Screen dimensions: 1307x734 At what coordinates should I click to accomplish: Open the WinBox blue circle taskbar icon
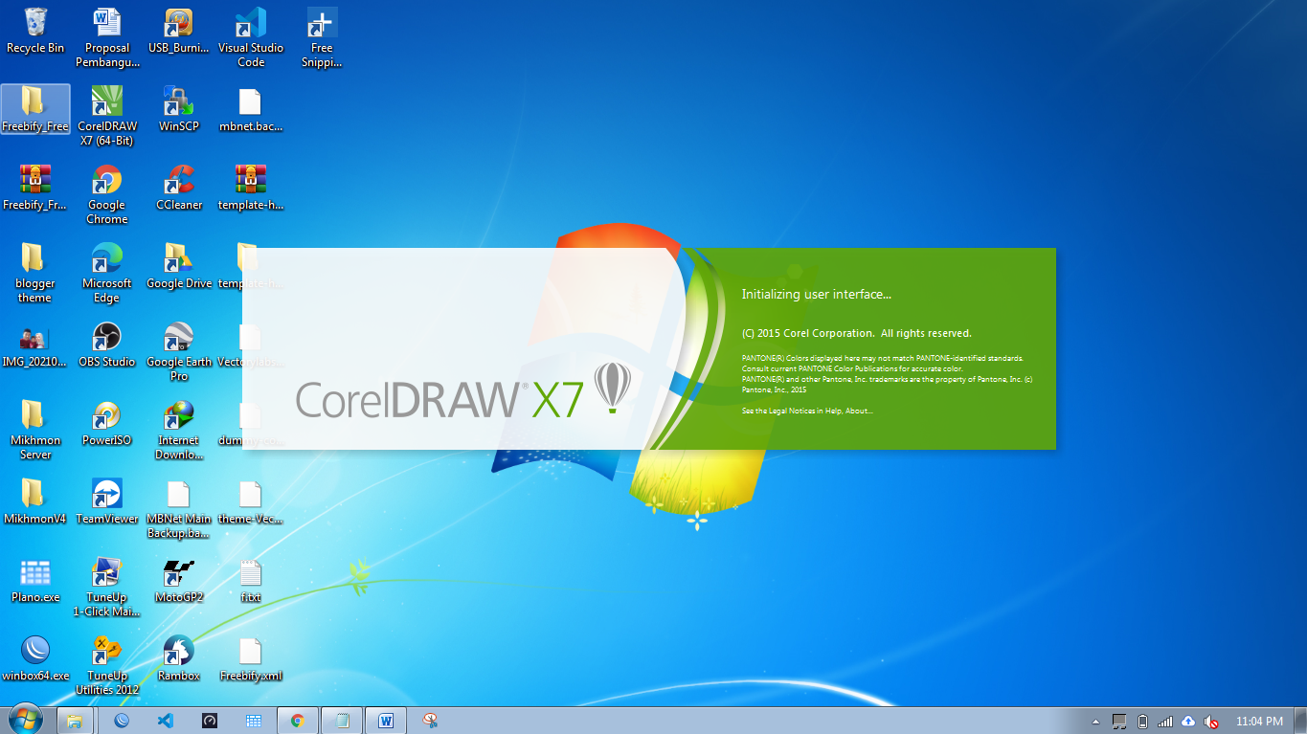point(122,721)
